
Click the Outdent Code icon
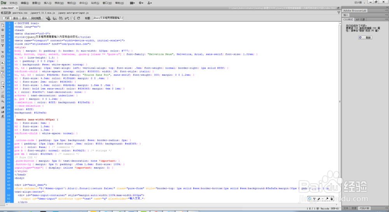click(3, 112)
